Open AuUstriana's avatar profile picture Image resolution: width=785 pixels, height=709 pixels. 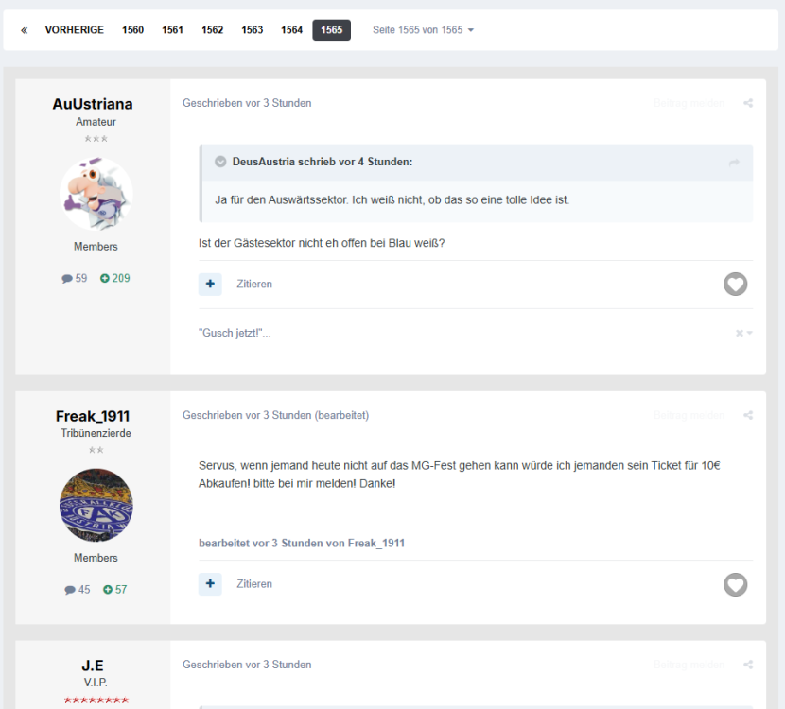click(x=96, y=194)
